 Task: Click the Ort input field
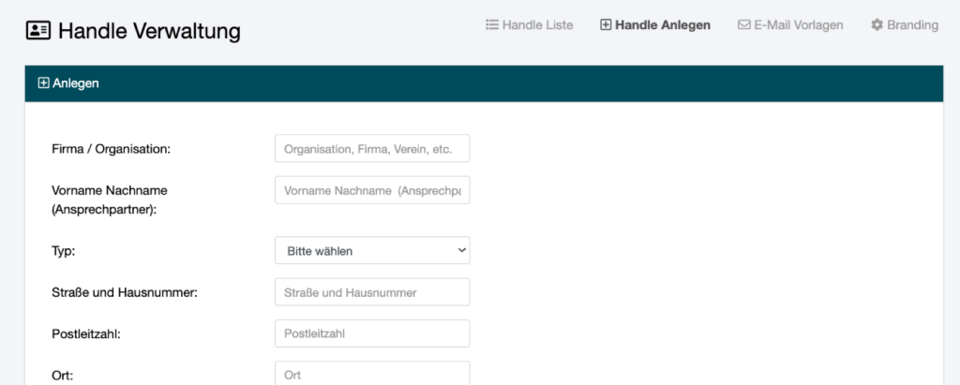pos(372,374)
